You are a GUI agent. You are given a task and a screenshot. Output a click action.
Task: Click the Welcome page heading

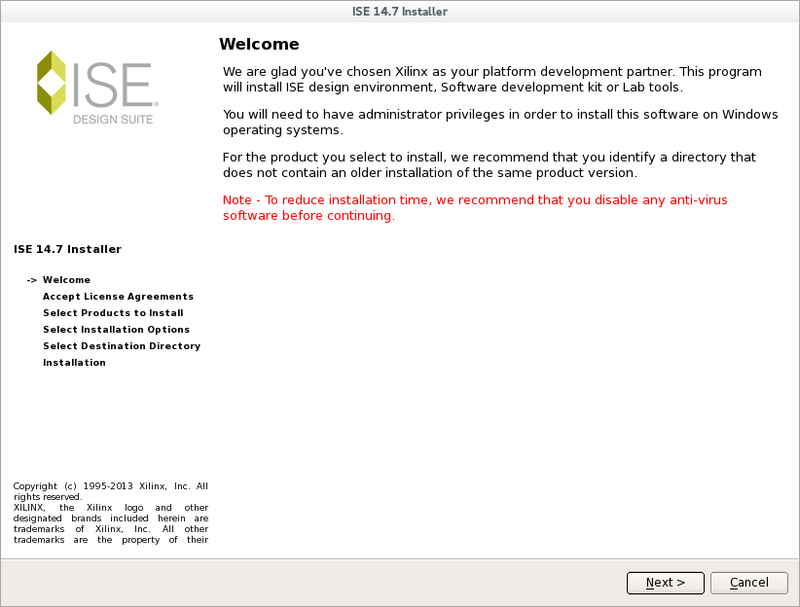tap(259, 44)
